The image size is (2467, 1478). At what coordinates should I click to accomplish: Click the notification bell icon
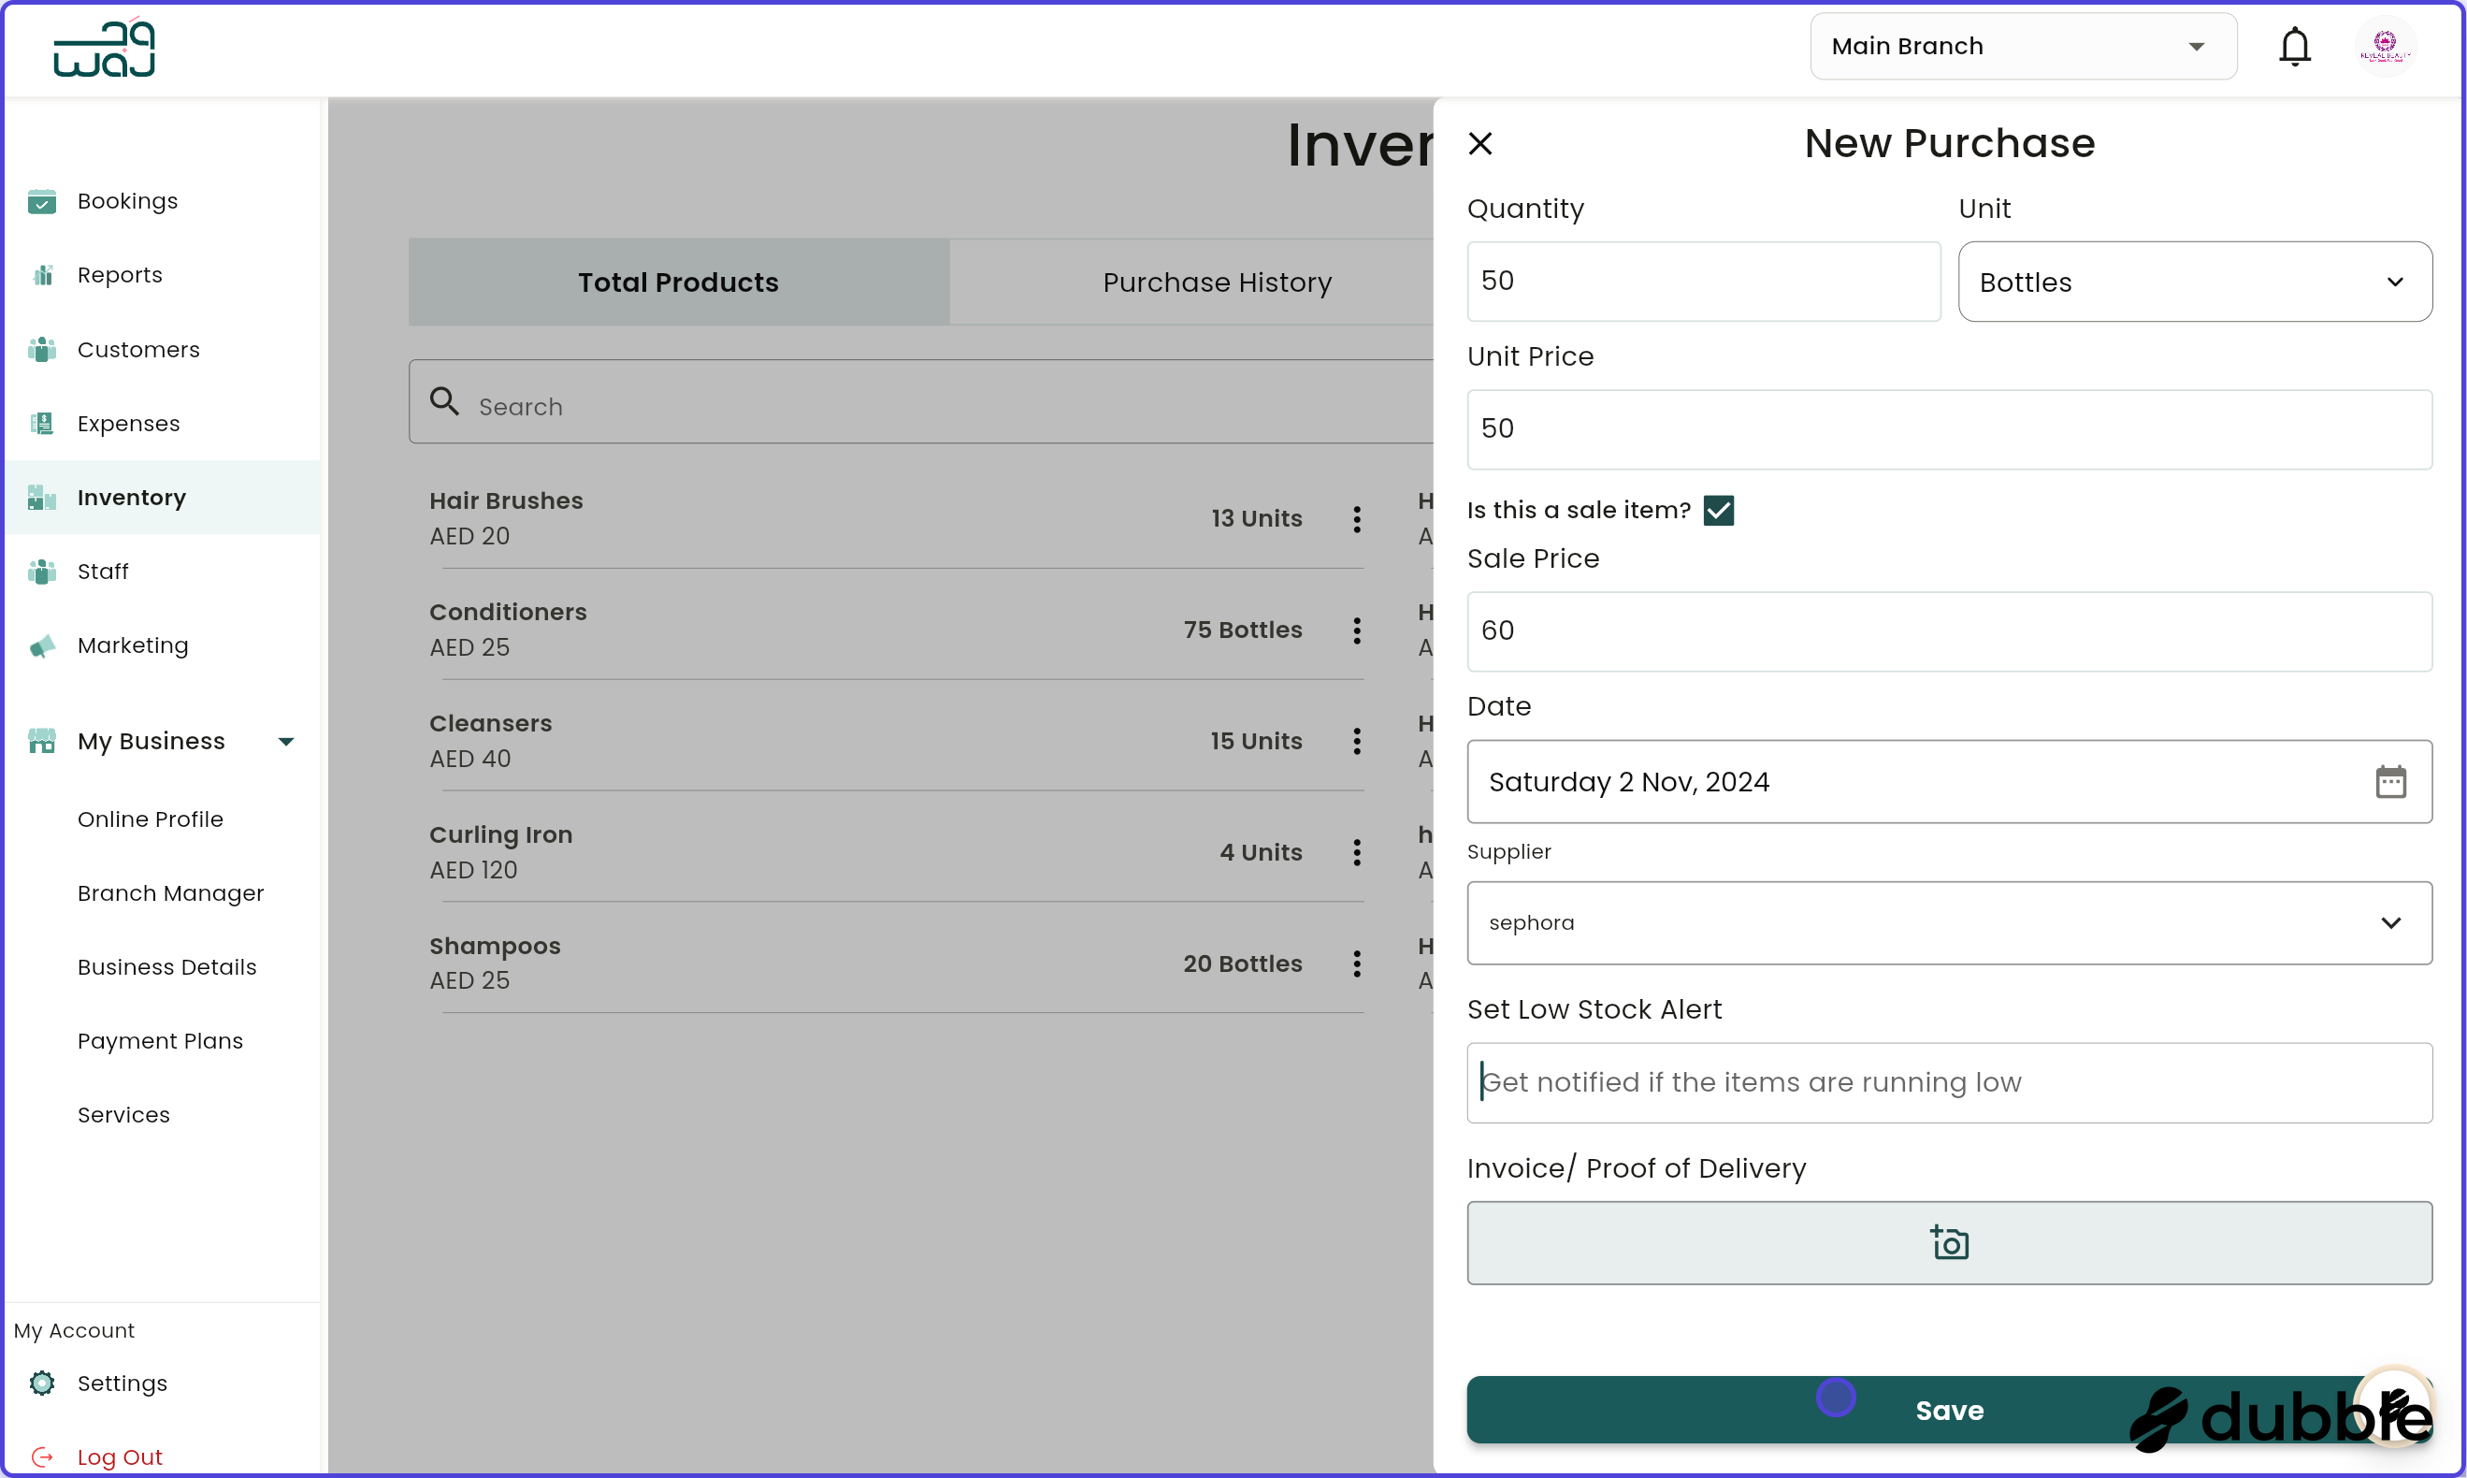[x=2294, y=47]
